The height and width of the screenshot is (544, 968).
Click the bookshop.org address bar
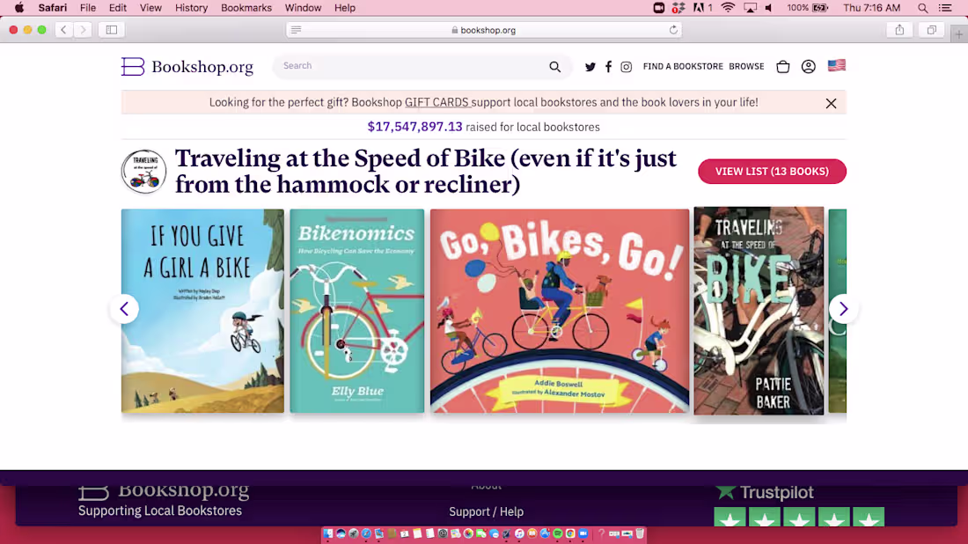483,30
